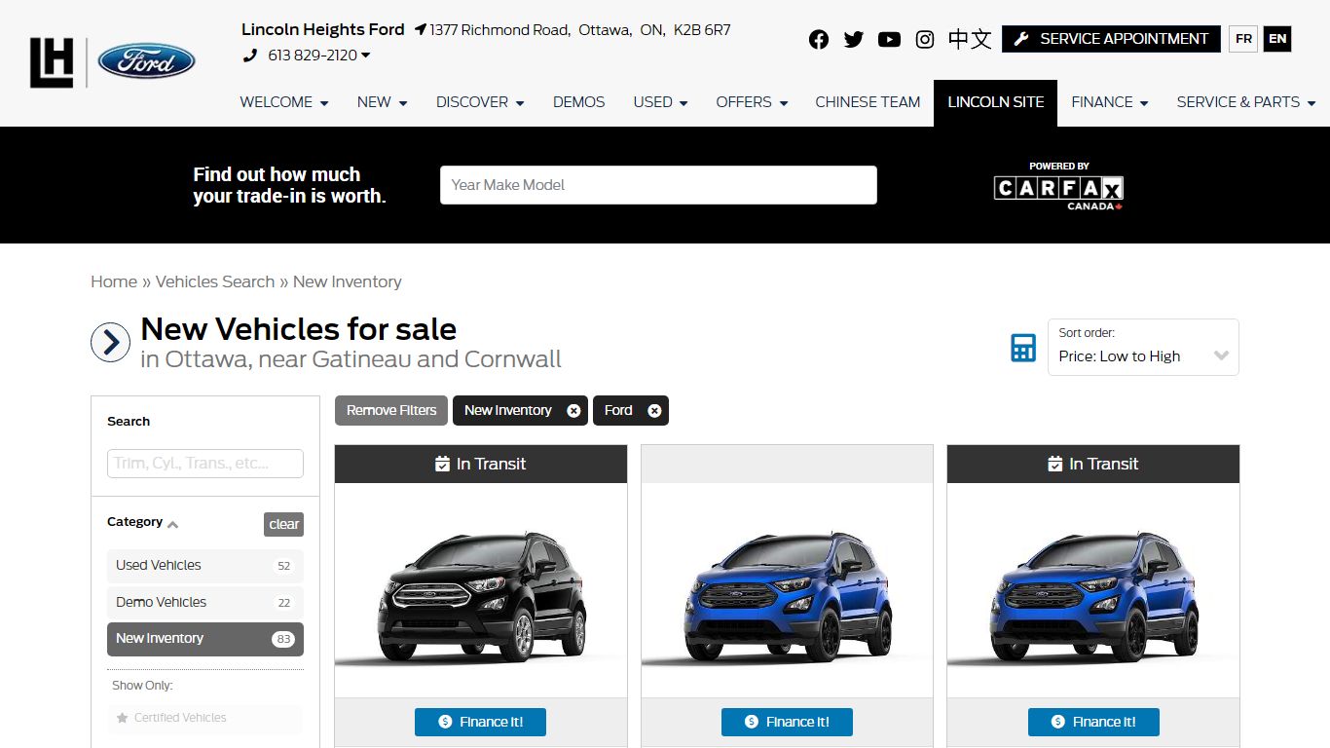Viewport: 1330px width, 748px height.
Task: Click the black EcoSport vehicle image
Action: [x=481, y=591]
